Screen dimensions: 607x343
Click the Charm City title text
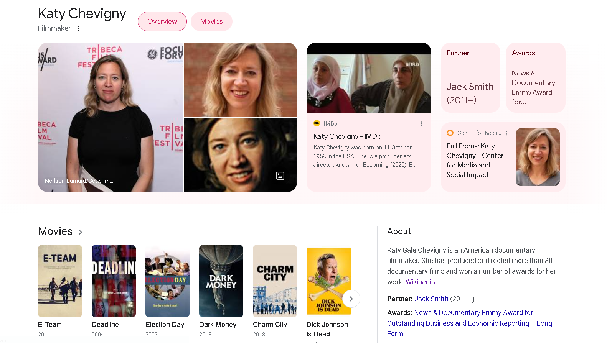click(270, 325)
